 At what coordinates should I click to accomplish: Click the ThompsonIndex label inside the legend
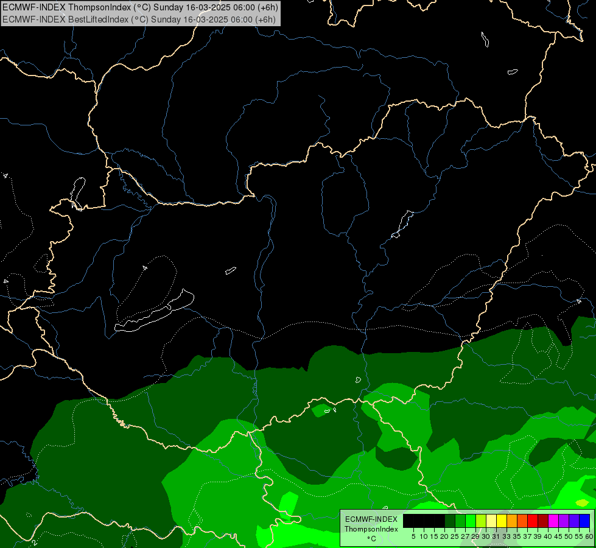click(371, 529)
